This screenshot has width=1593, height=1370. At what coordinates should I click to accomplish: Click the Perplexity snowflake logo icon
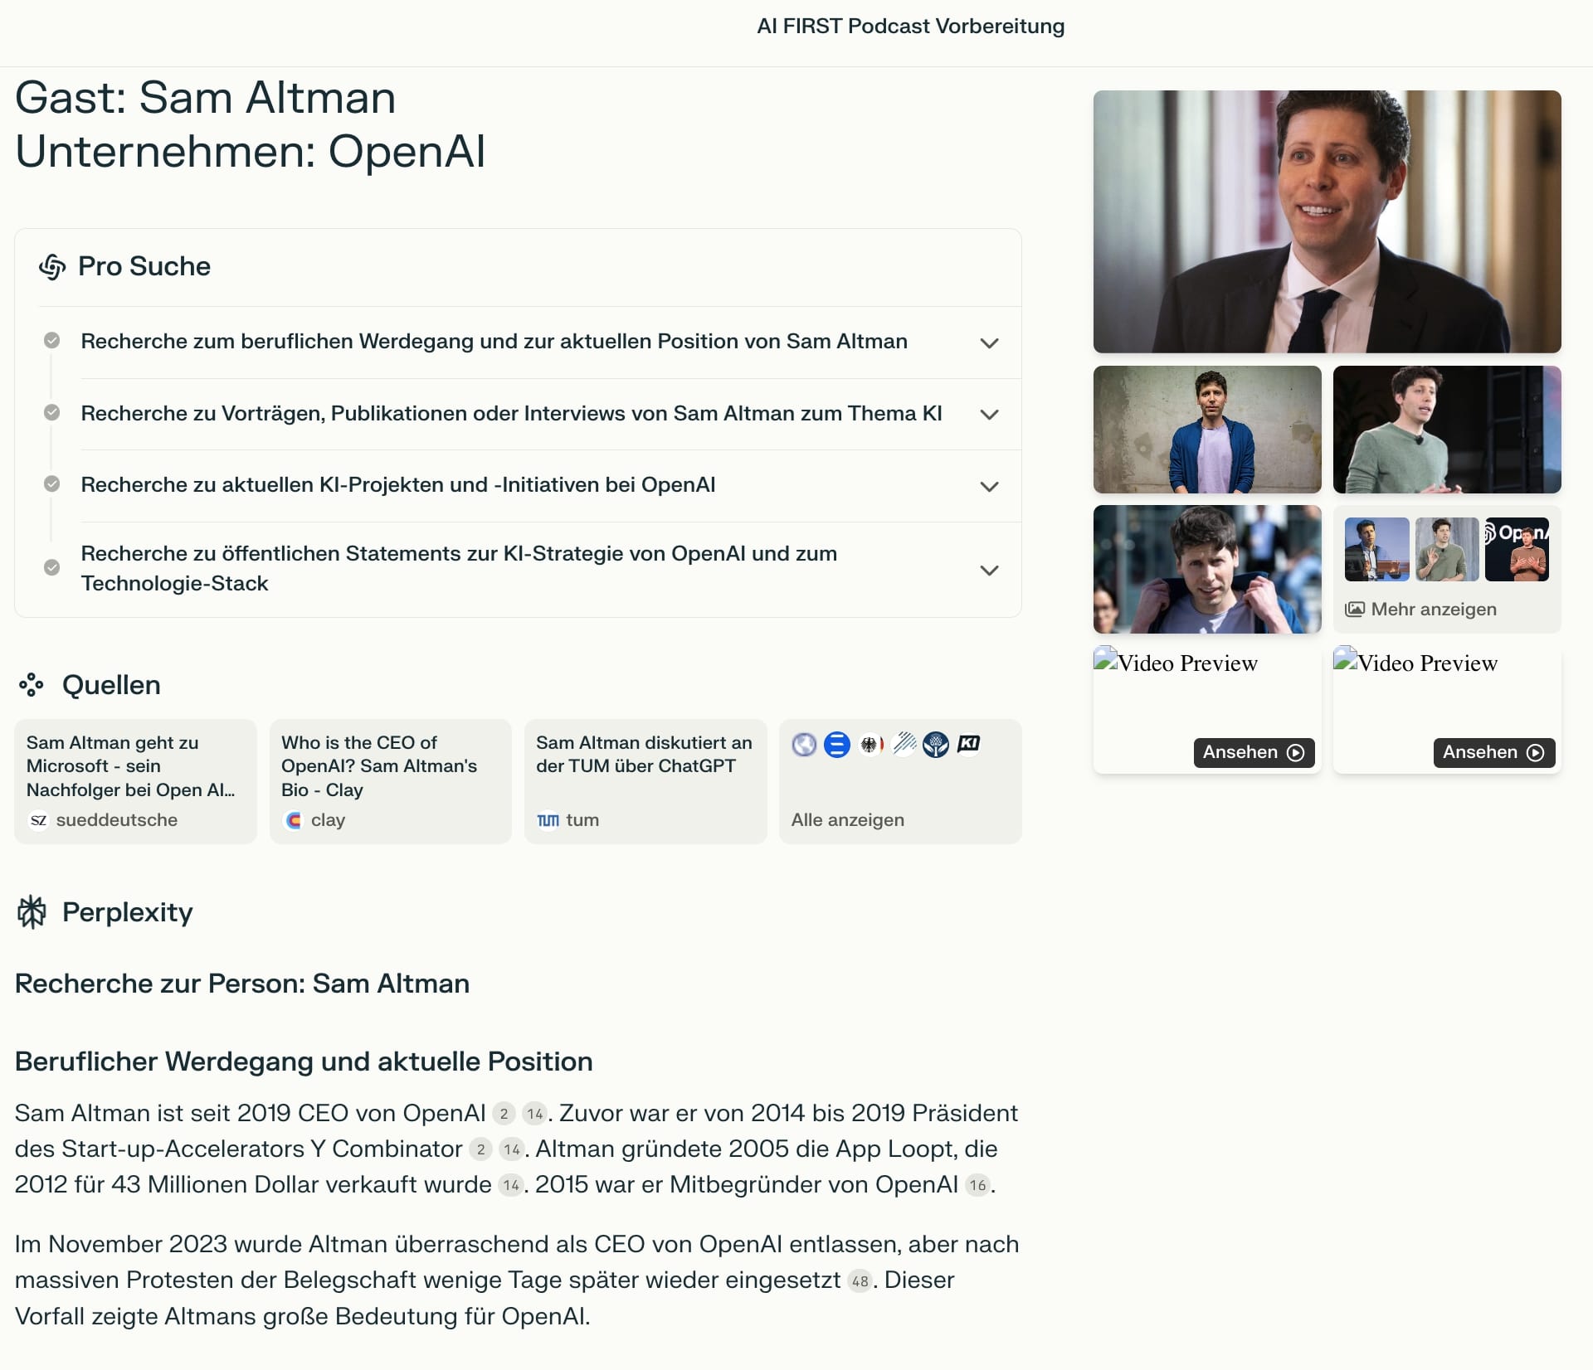(32, 912)
